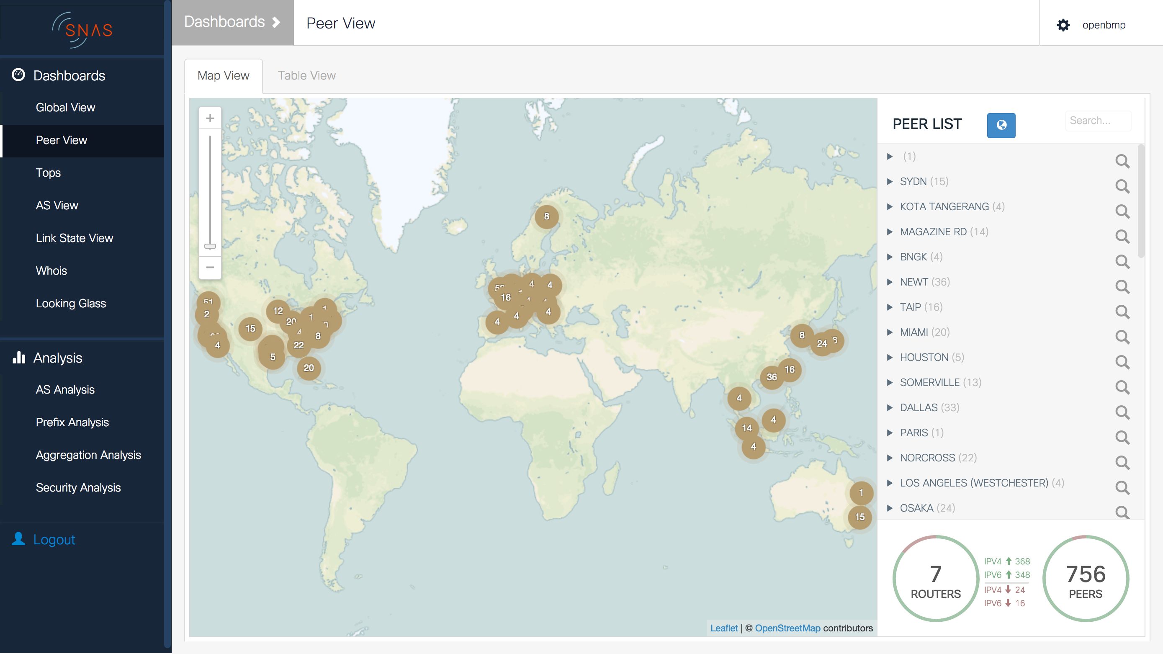Open AS Analysis page
Viewport: 1163px width, 654px height.
[65, 390]
